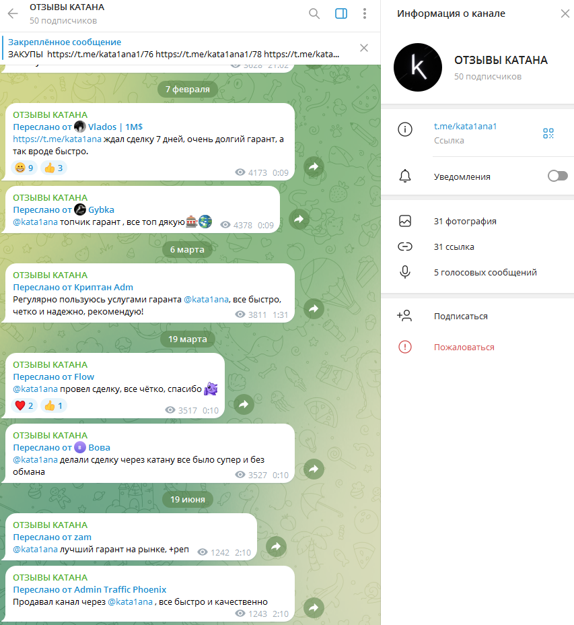Forward the Криптан Adm message
574x625 pixels.
coord(314,309)
